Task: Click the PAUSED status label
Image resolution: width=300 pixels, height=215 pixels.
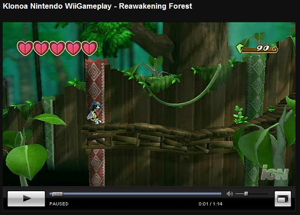Action: point(59,204)
